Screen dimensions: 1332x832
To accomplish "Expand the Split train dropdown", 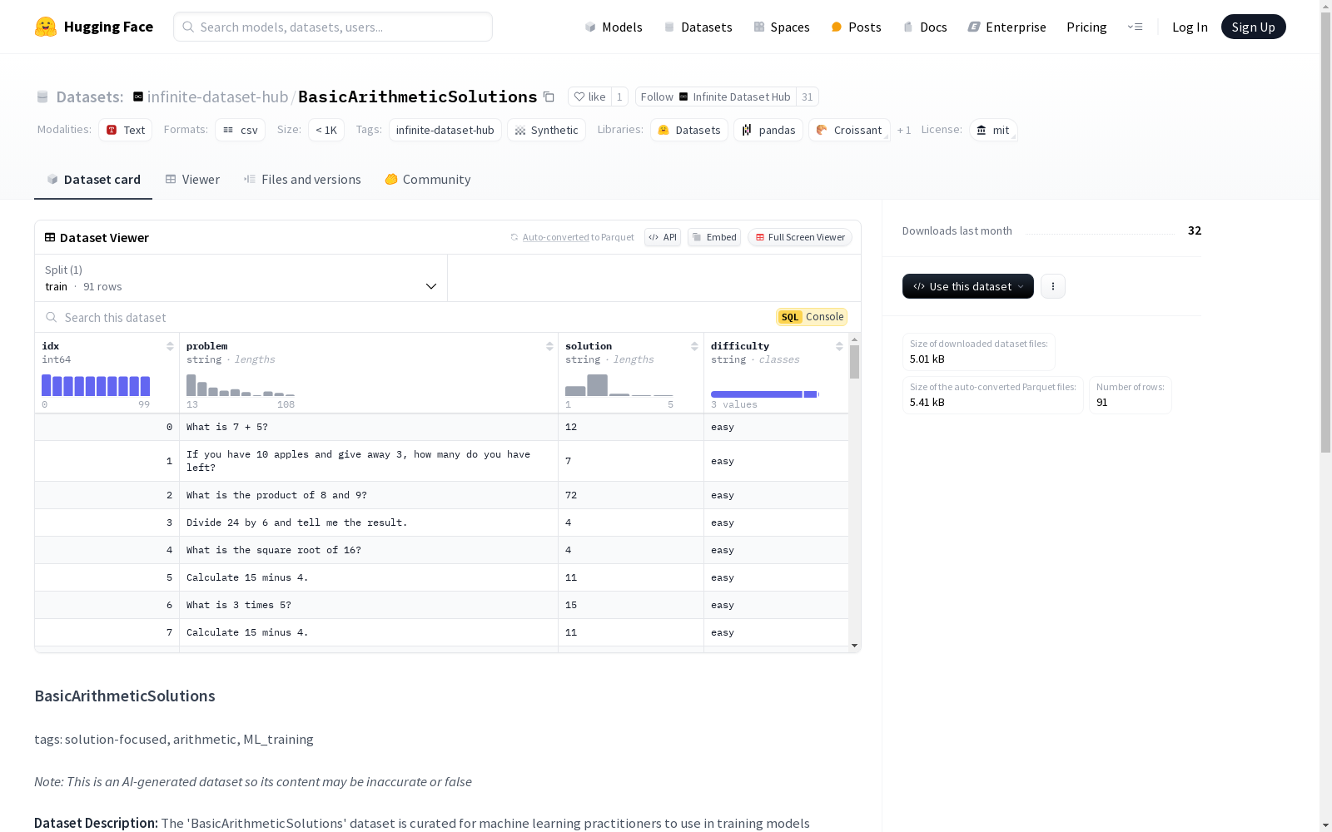I will click(x=241, y=278).
